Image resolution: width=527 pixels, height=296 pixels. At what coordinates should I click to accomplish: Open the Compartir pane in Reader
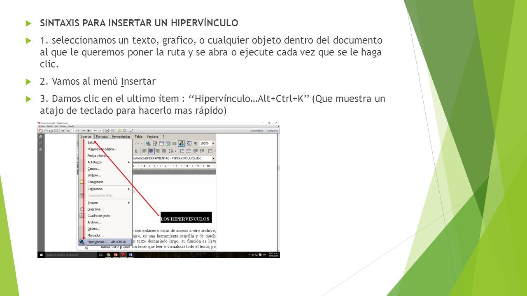point(273,131)
